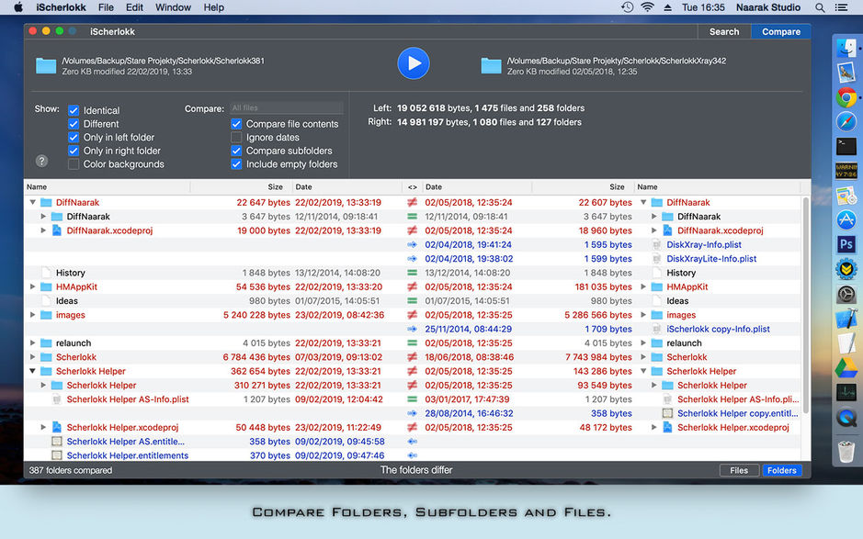Screen dimensions: 863x539
Task: Open Photoshop from the dock
Action: click(846, 243)
